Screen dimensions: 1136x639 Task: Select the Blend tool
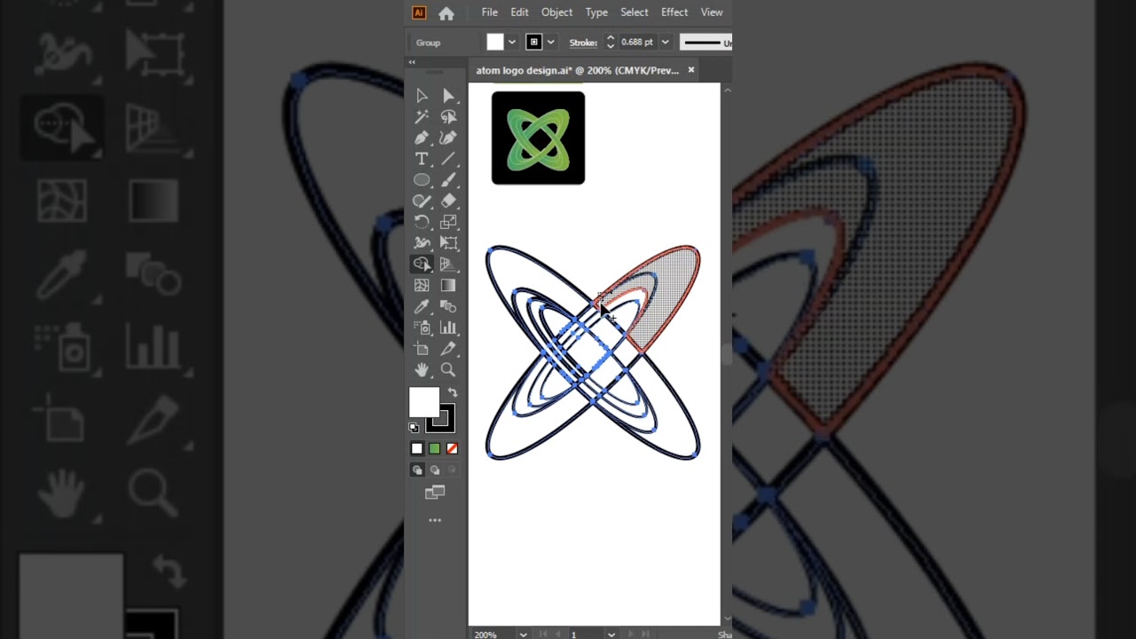pyautogui.click(x=448, y=306)
